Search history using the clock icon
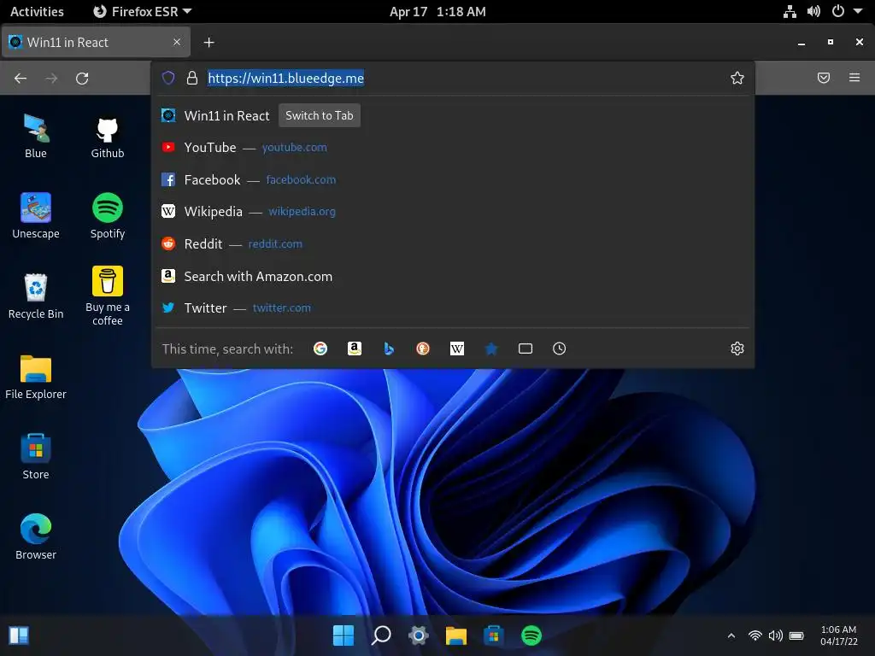Viewport: 875px width, 656px height. (x=559, y=348)
